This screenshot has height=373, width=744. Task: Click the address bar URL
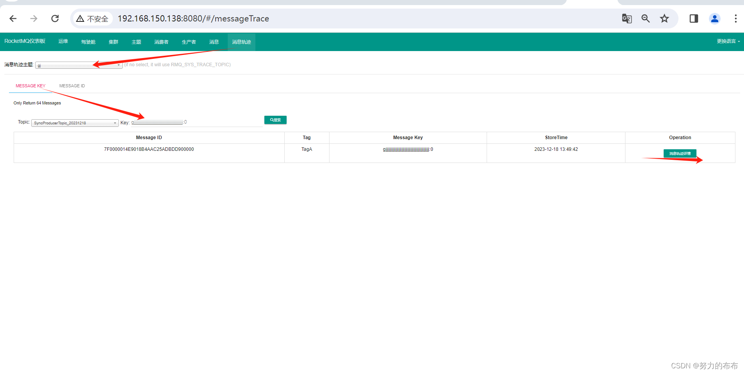point(193,19)
